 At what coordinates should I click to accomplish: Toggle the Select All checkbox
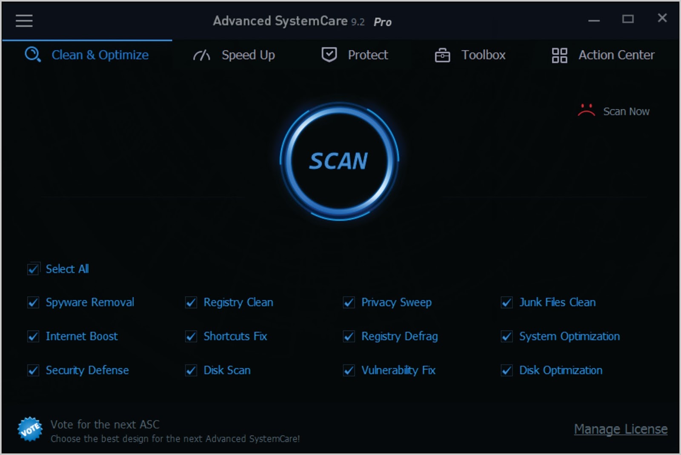point(33,269)
